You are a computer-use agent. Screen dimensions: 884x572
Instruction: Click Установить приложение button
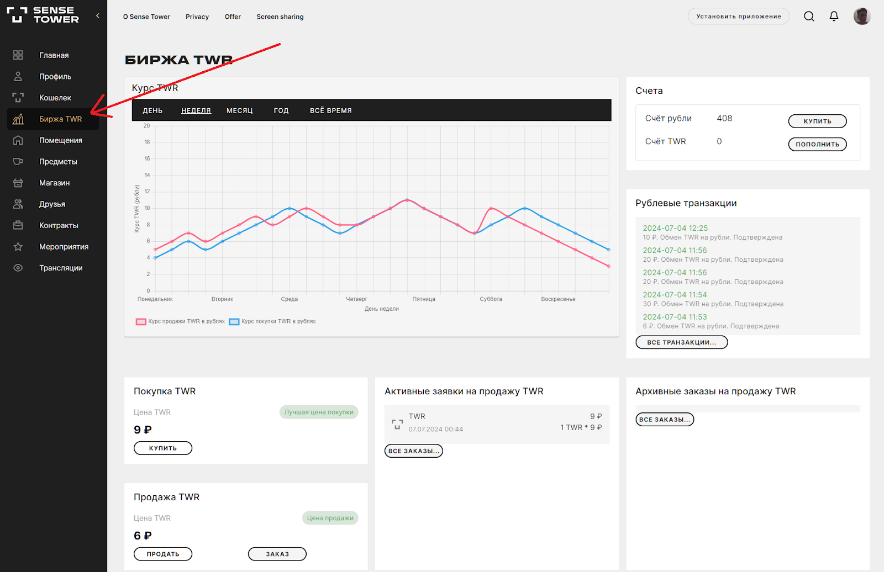739,16
